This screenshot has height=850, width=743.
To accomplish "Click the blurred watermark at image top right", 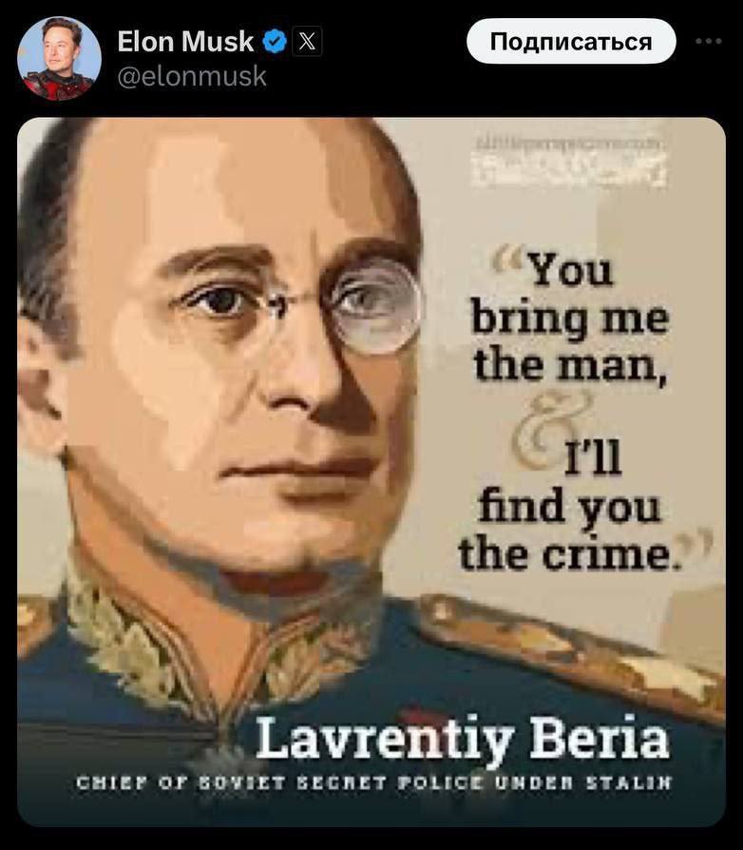I will [568, 162].
